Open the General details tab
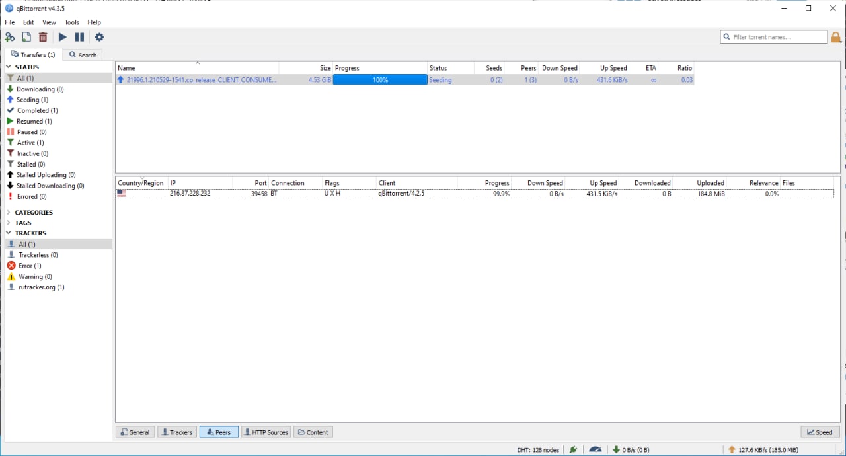 (x=135, y=432)
